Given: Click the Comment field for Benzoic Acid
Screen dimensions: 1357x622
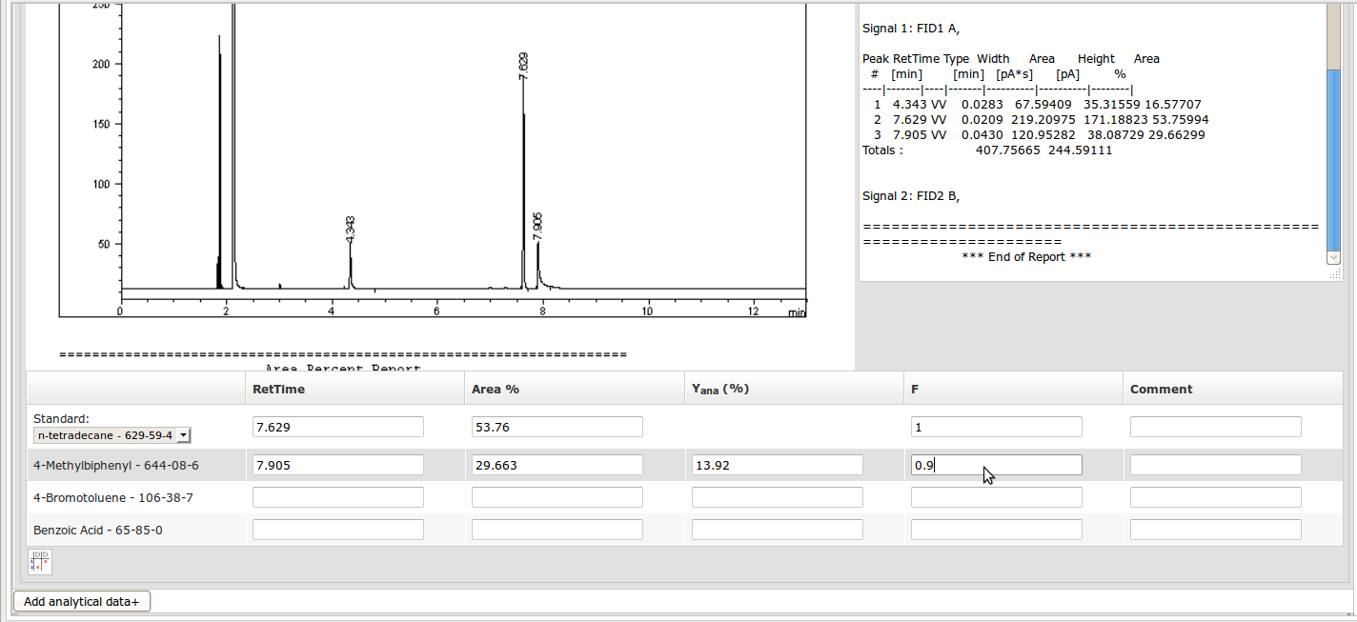Looking at the screenshot, I should (1215, 530).
